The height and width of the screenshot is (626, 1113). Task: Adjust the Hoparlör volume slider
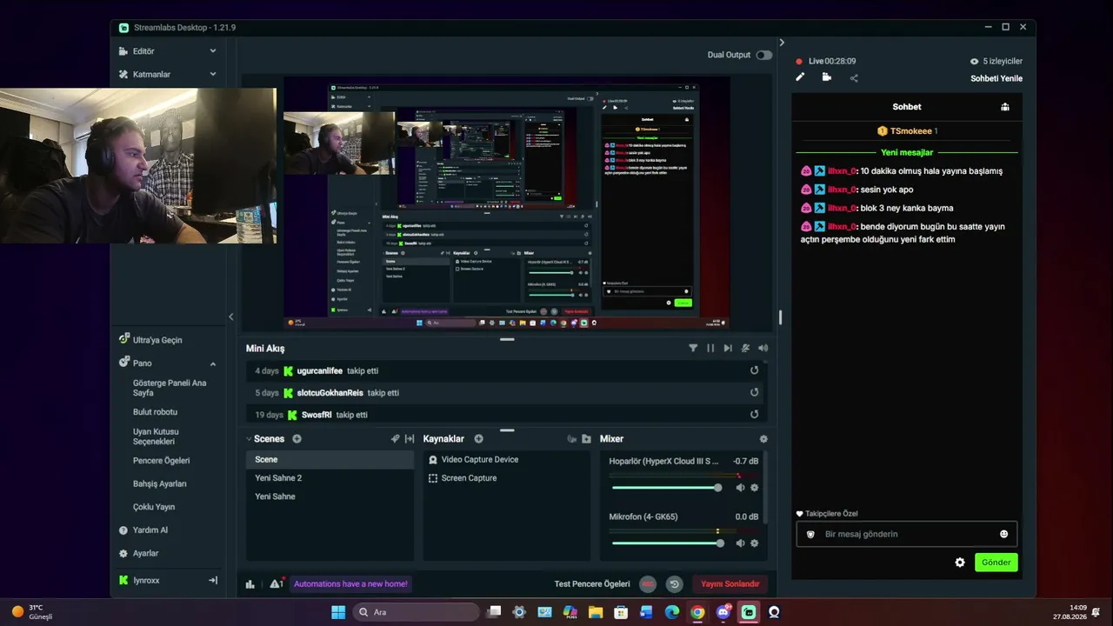[x=667, y=488]
